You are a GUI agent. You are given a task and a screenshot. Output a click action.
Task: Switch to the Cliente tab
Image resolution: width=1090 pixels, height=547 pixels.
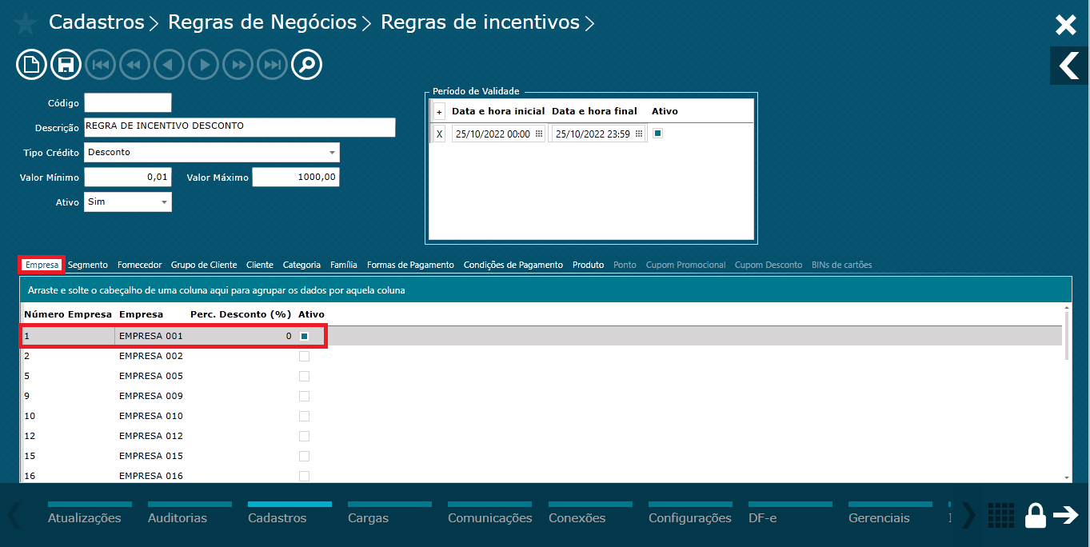click(260, 265)
